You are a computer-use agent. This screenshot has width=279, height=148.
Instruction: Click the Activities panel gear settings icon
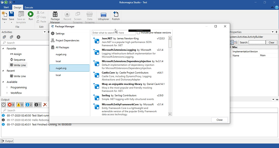19,37
